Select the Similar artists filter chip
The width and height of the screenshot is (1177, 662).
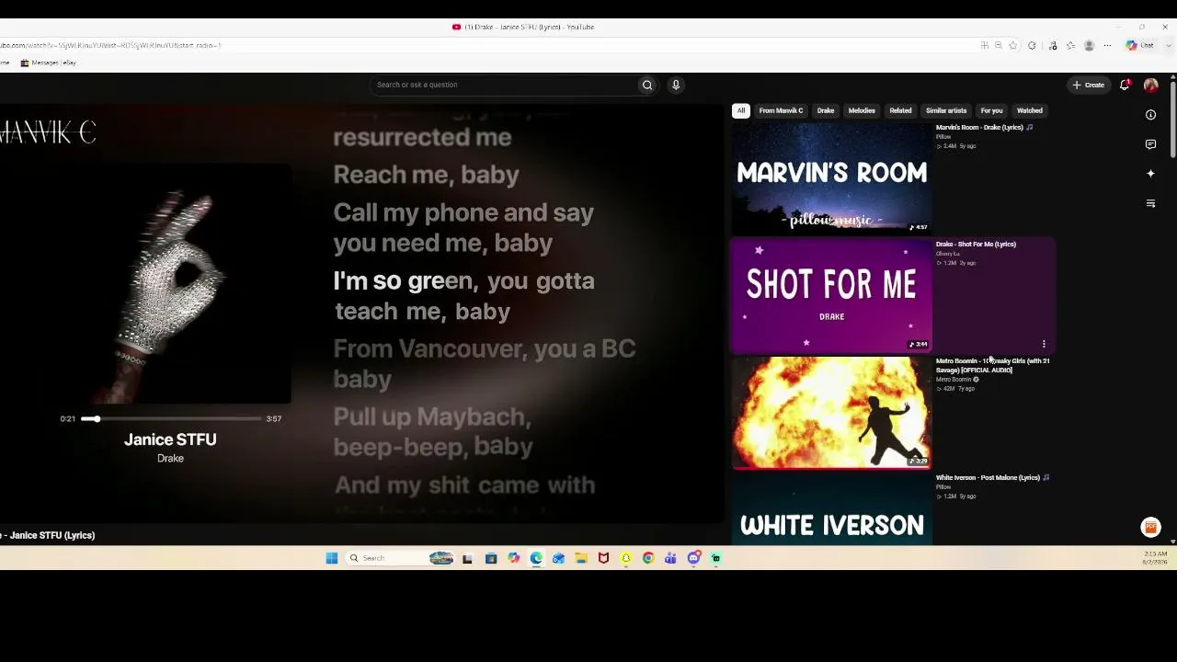point(946,110)
